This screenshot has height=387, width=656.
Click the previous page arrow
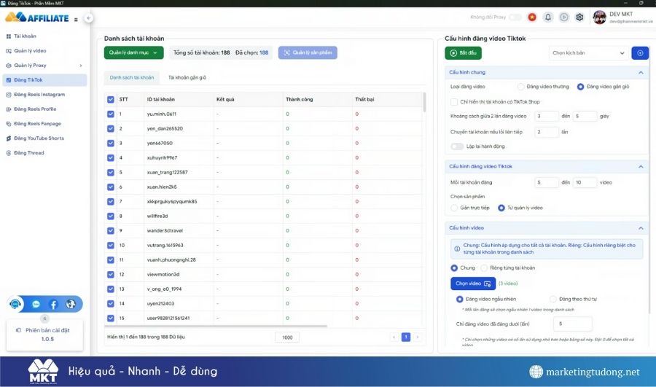click(394, 337)
